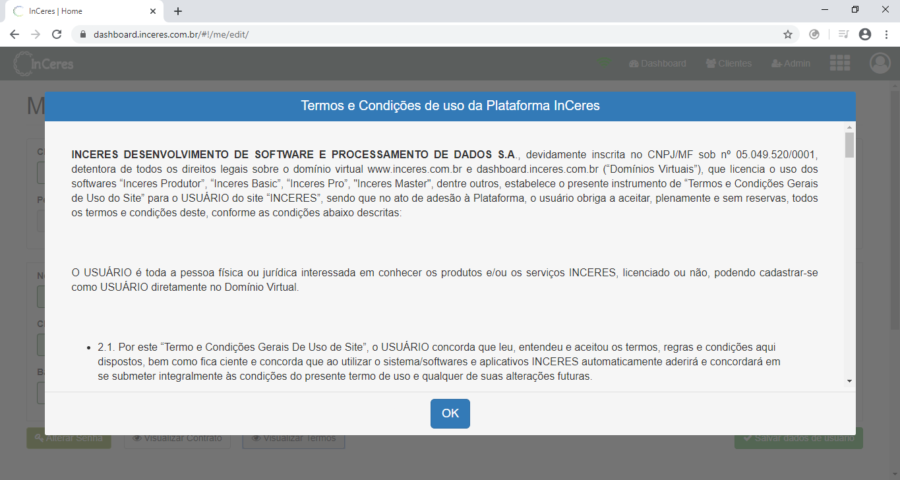Click the Visualizar Termos button
The width and height of the screenshot is (900, 480).
pos(293,438)
